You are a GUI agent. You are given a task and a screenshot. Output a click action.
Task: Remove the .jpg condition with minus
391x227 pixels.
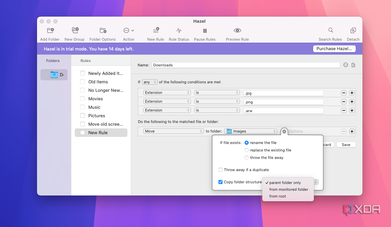coord(344,93)
